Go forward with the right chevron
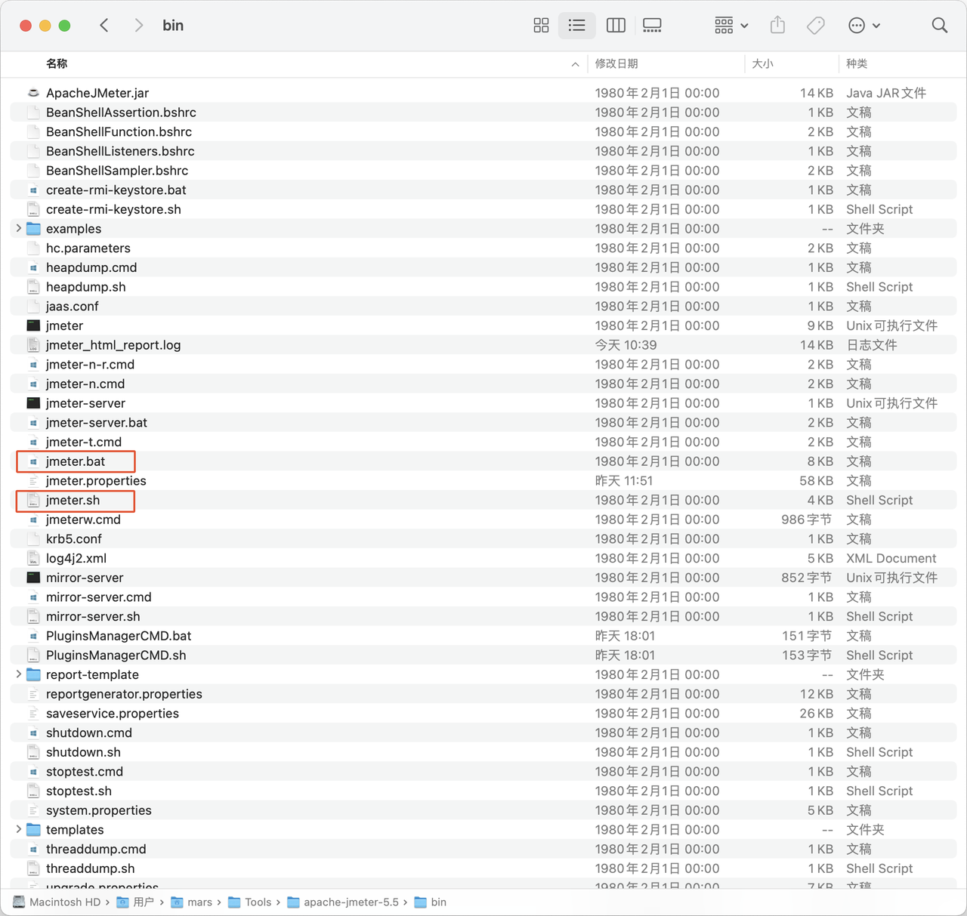This screenshot has height=916, width=967. pos(138,26)
